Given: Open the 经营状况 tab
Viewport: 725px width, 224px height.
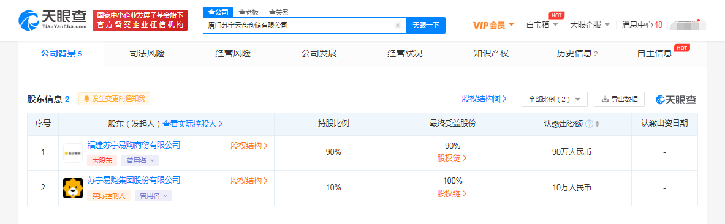Looking at the screenshot, I should pyautogui.click(x=404, y=54).
